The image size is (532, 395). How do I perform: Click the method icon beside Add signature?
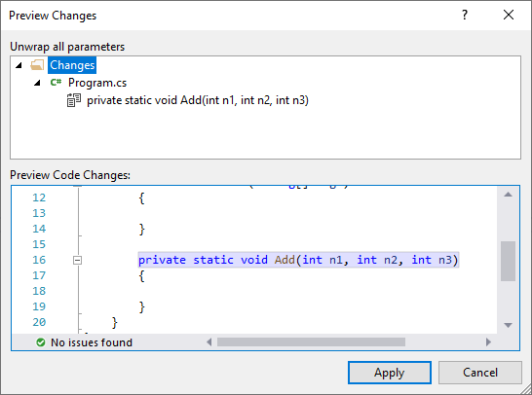coord(74,100)
